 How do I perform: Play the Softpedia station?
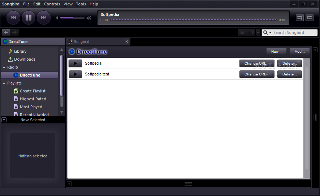[x=75, y=63]
